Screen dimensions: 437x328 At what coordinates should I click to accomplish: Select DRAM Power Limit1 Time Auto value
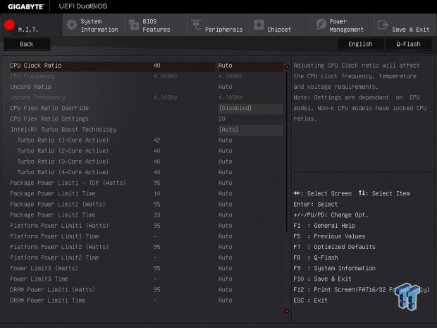225,300
